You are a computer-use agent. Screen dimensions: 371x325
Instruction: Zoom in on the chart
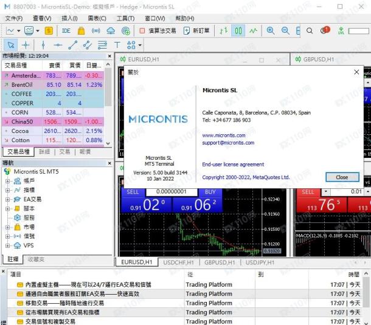click(x=271, y=31)
